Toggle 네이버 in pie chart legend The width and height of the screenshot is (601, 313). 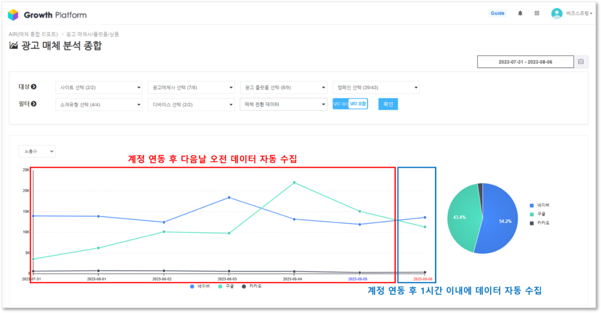point(540,206)
